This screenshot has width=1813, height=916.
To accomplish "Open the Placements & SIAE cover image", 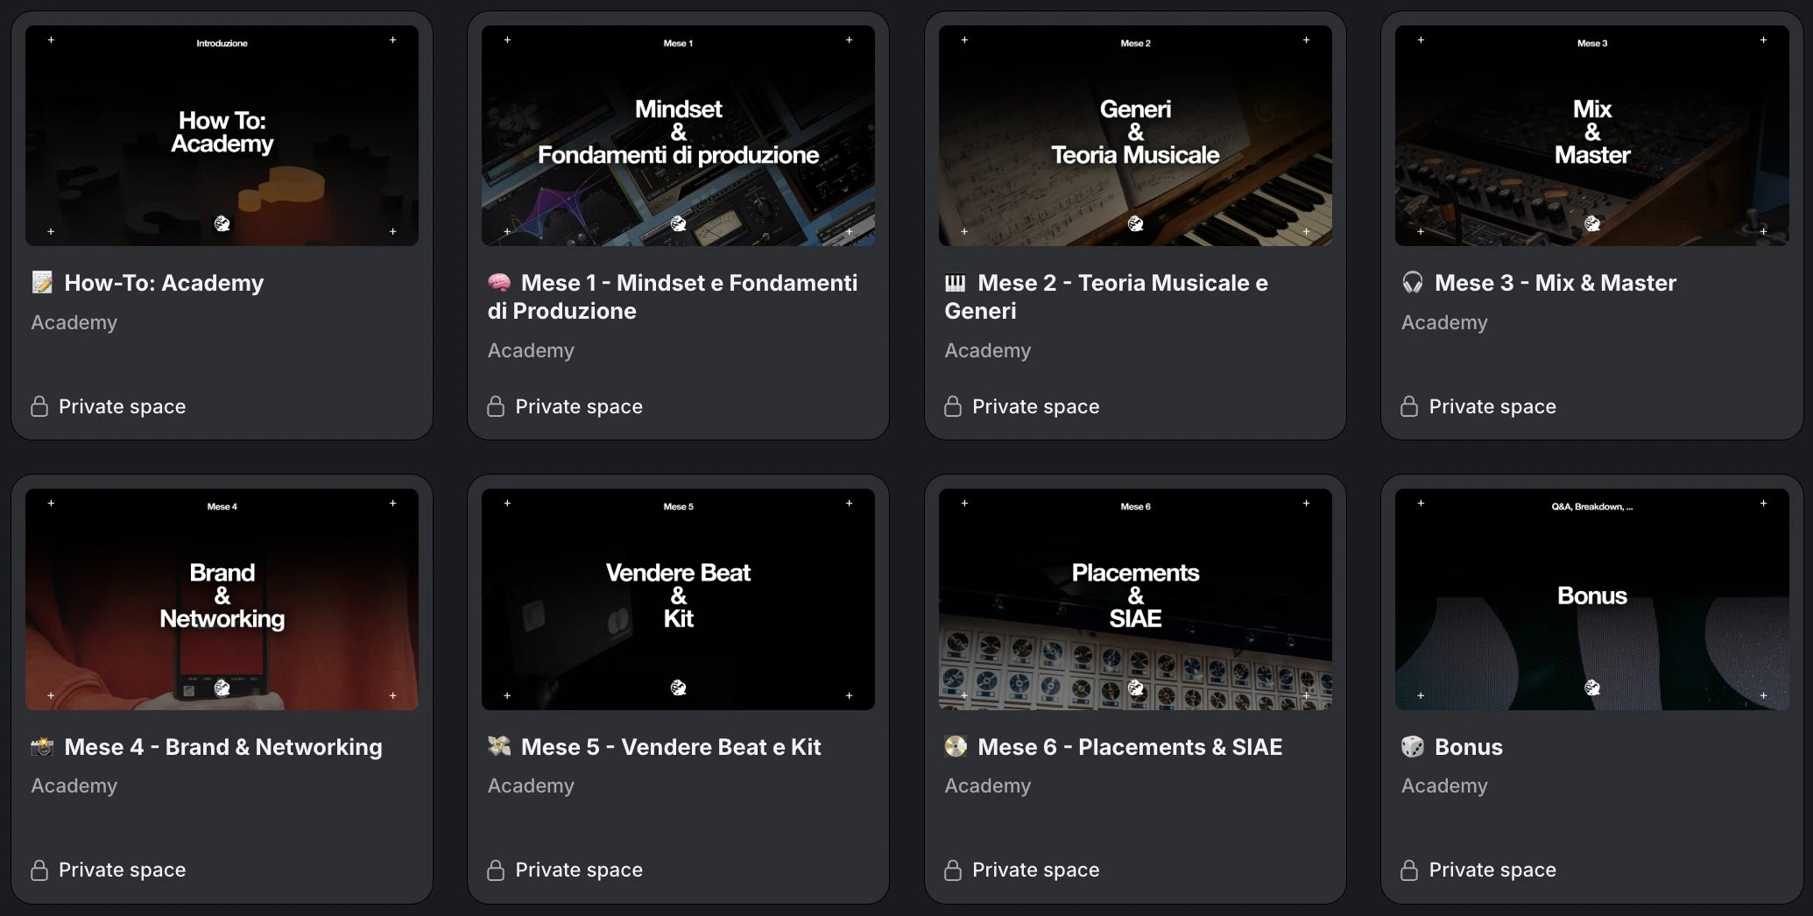I will [x=1135, y=599].
